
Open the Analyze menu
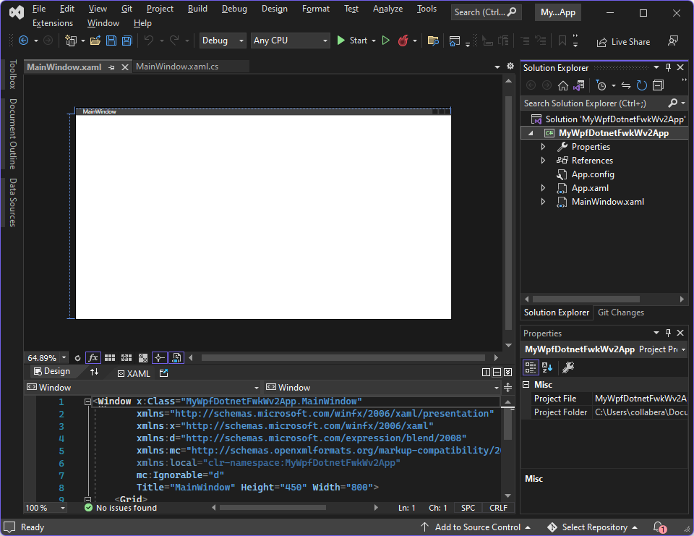pos(387,9)
